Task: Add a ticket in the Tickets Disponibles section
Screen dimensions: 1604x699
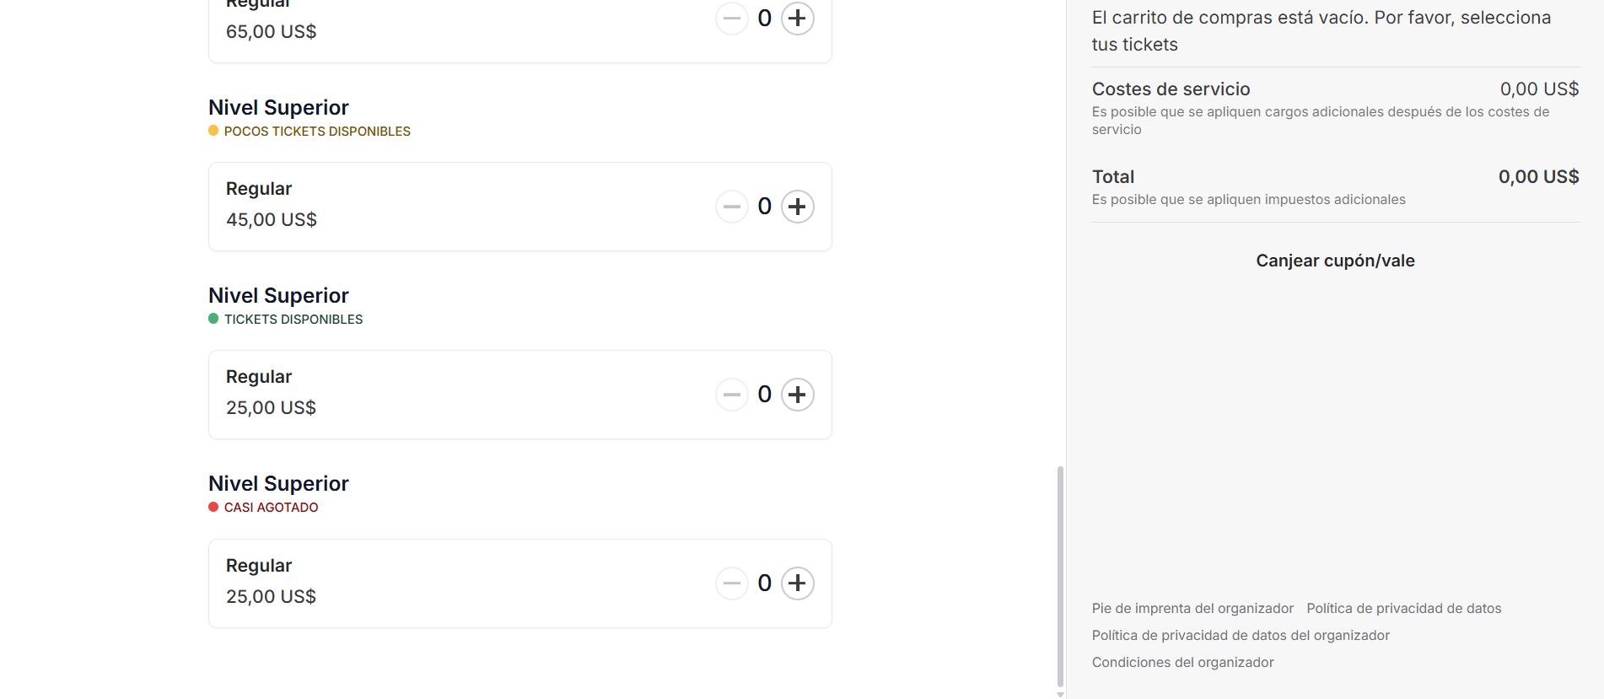Action: tap(797, 395)
